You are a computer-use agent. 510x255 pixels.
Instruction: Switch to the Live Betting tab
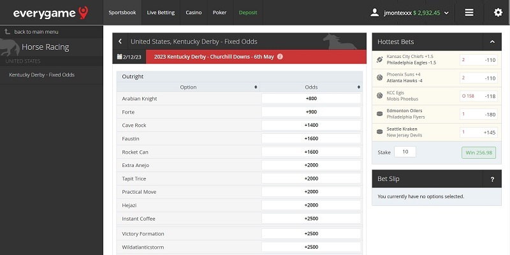click(161, 12)
